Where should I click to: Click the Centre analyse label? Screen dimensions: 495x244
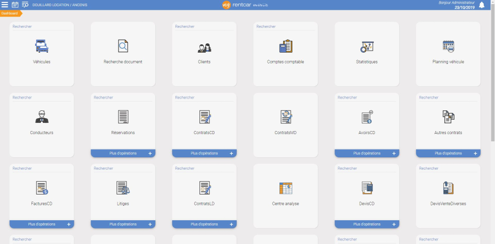pyautogui.click(x=286, y=204)
